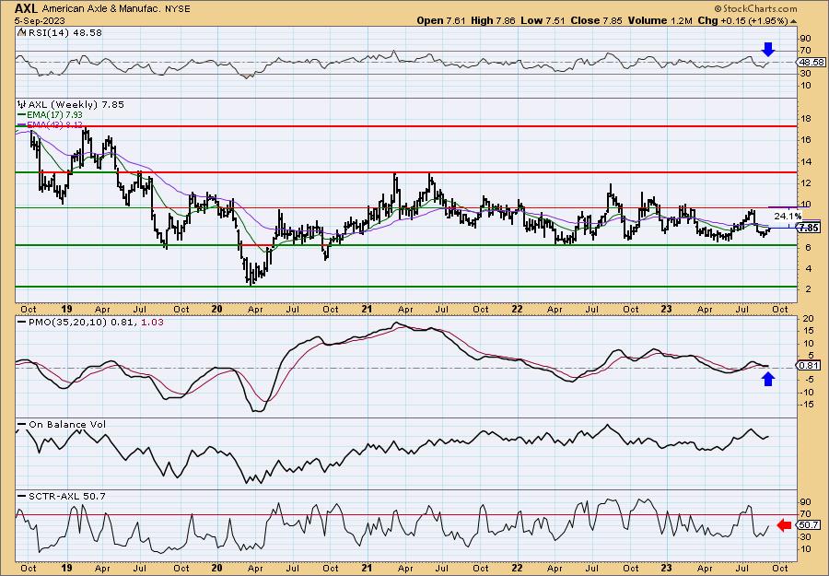Click the black legend line before On Balance Vol
The height and width of the screenshot is (576, 829).
tap(22, 424)
